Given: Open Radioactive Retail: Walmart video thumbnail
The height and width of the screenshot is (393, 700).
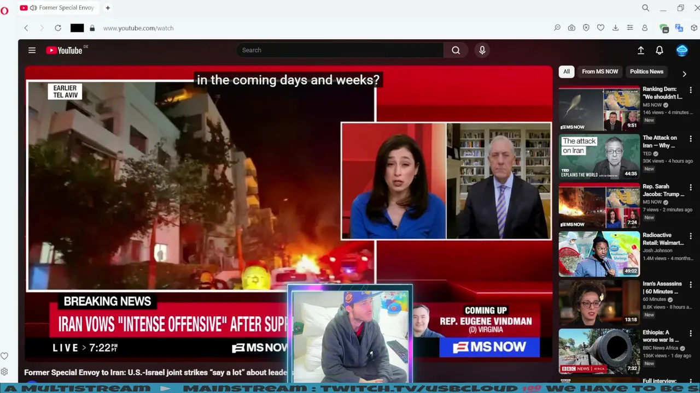Looking at the screenshot, I should [599, 254].
